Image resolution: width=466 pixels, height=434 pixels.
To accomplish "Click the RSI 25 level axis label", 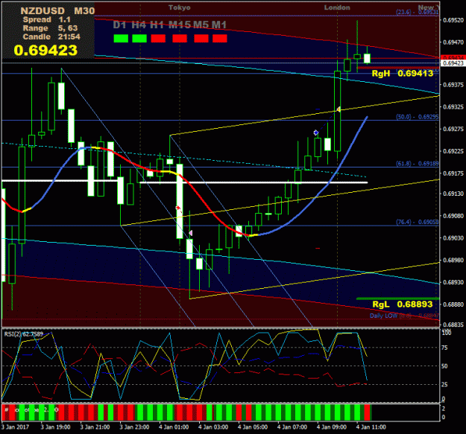I will 444,384.
